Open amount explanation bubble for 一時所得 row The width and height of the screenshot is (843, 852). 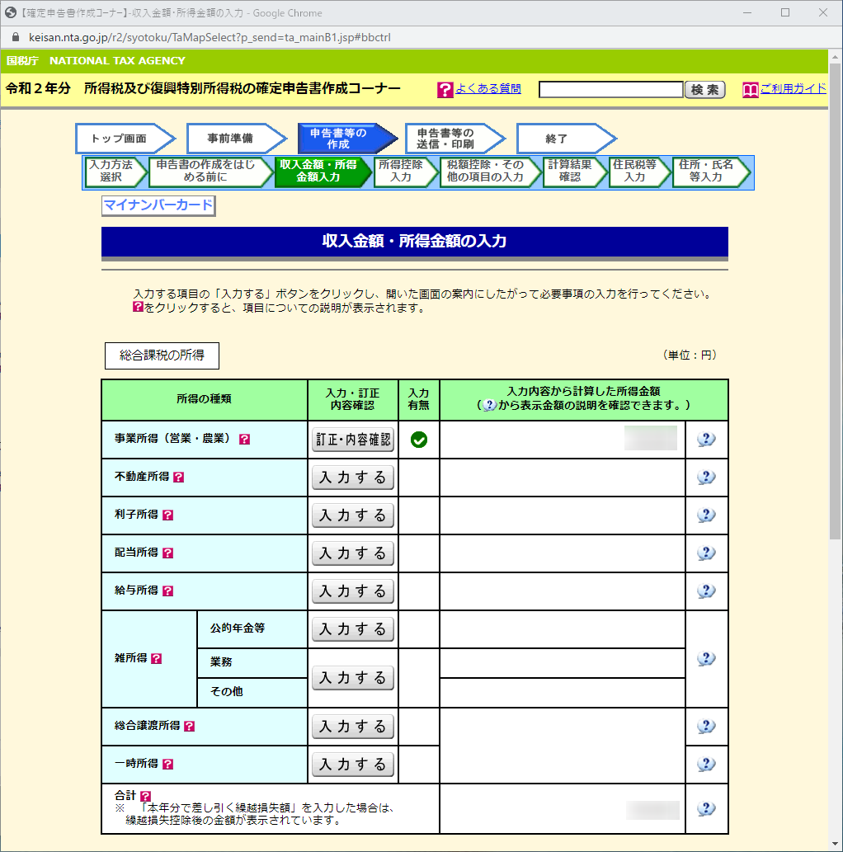(x=706, y=765)
